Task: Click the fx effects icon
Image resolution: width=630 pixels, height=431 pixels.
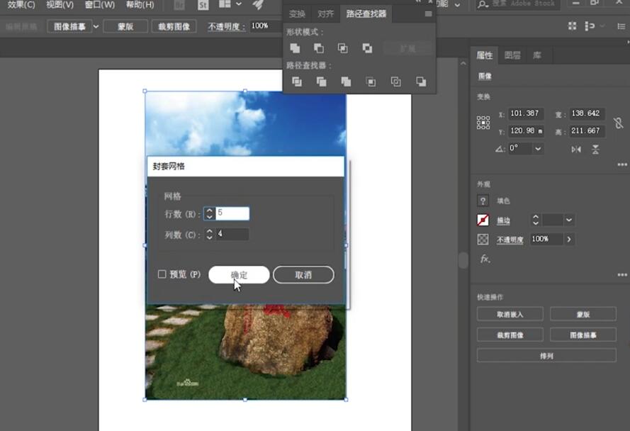Action: 485,259
